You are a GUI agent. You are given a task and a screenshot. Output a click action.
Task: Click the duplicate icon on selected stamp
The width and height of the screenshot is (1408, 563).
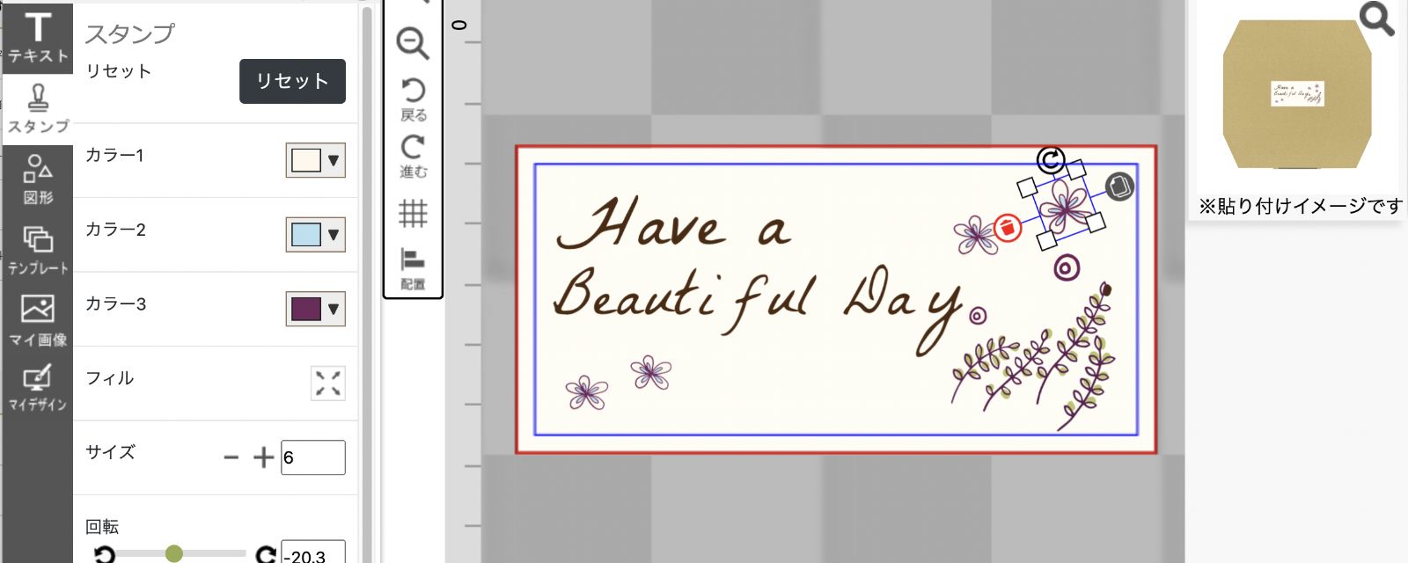[1118, 186]
